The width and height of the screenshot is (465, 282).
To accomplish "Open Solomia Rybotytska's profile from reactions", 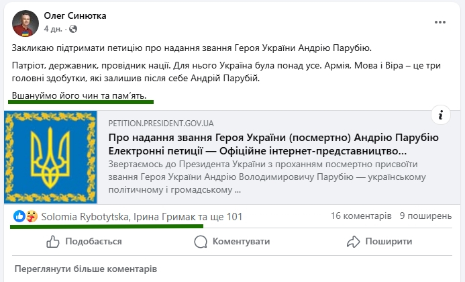I will click(85, 217).
